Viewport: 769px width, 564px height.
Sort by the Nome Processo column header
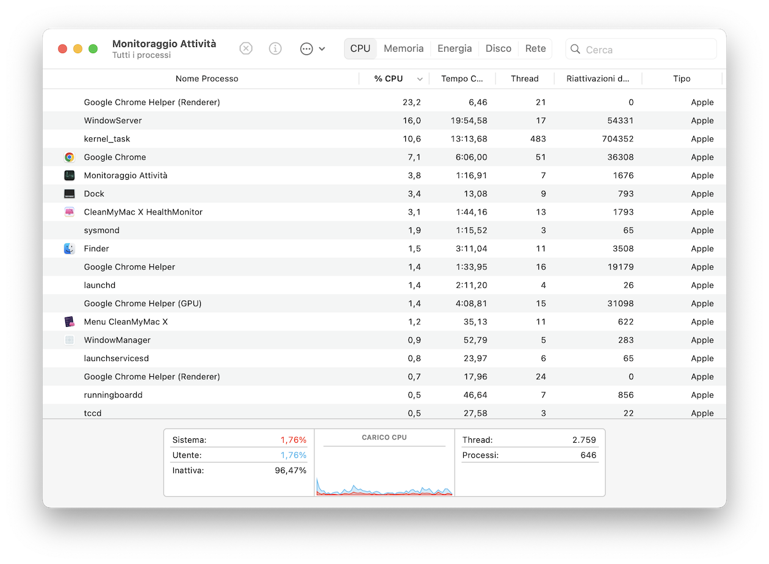coord(207,79)
